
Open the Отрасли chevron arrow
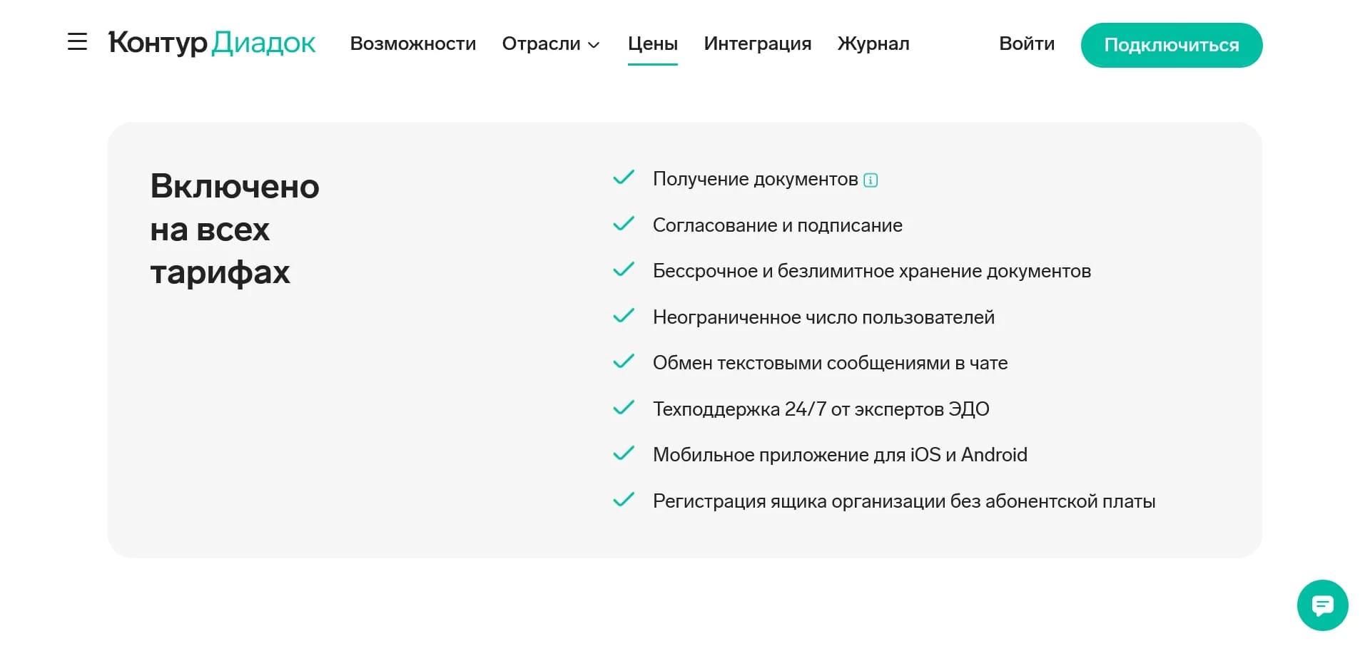[x=594, y=46]
